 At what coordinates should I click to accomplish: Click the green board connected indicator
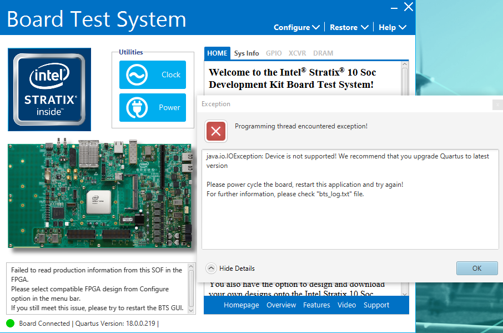click(x=11, y=324)
